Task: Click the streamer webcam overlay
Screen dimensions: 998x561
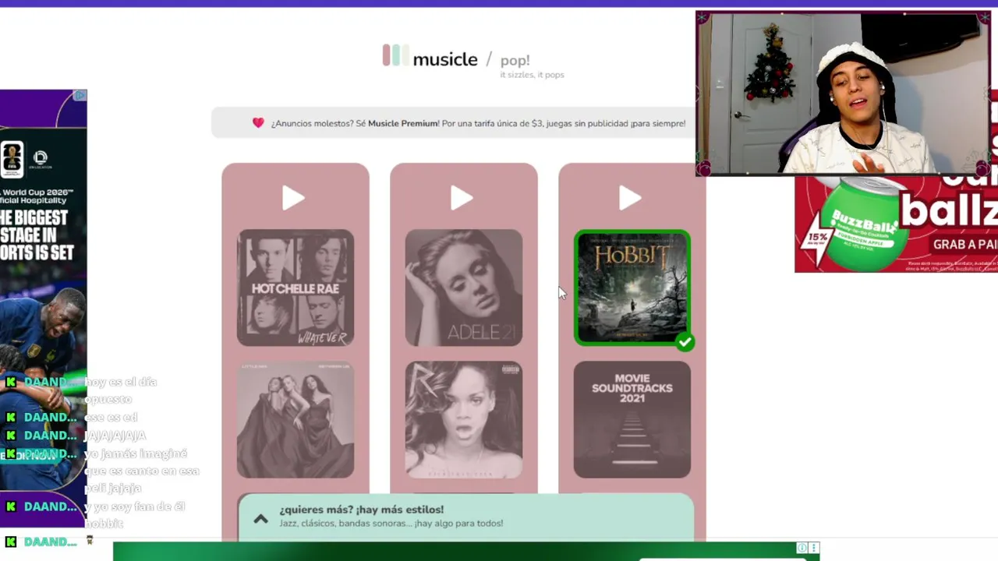Action: point(843,93)
